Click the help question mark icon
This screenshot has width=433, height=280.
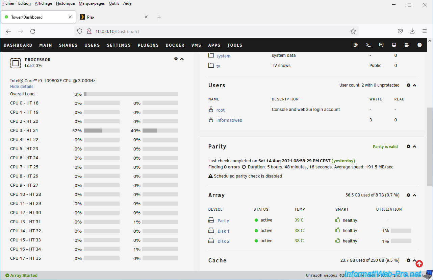[x=419, y=45]
